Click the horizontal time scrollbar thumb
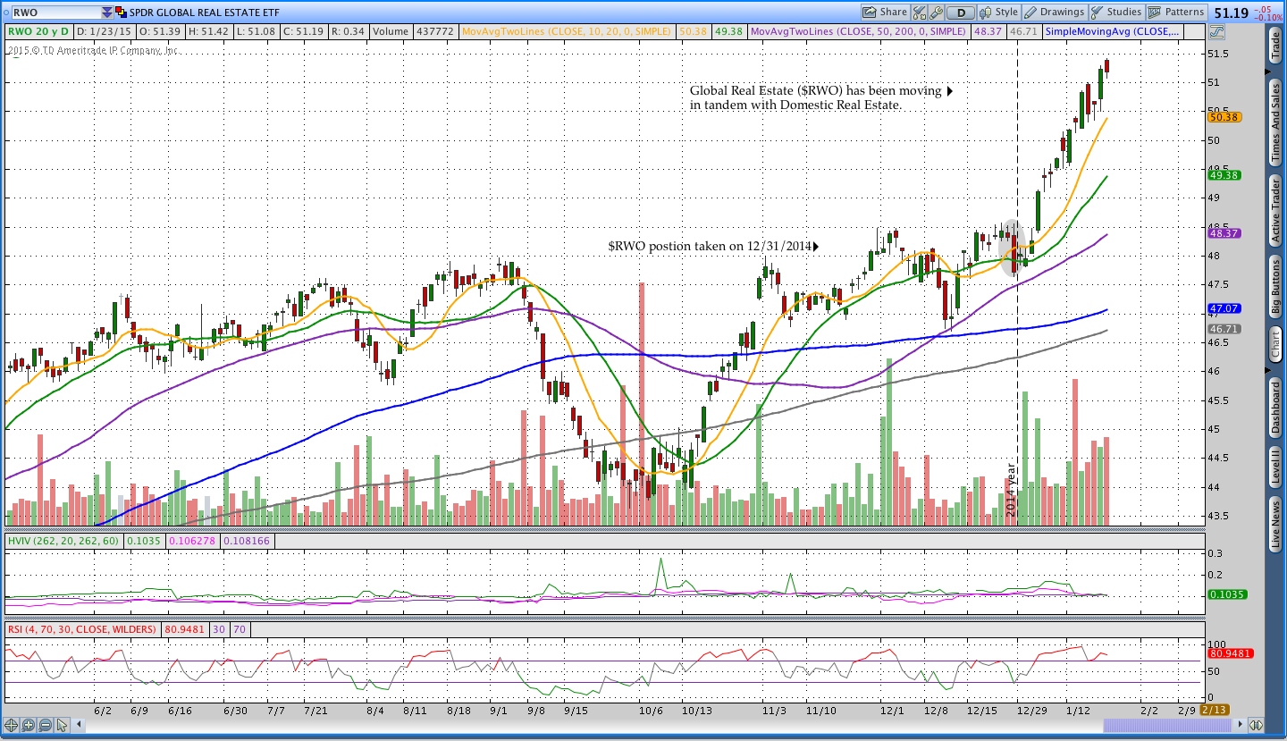The height and width of the screenshot is (741, 1287). point(1167,725)
